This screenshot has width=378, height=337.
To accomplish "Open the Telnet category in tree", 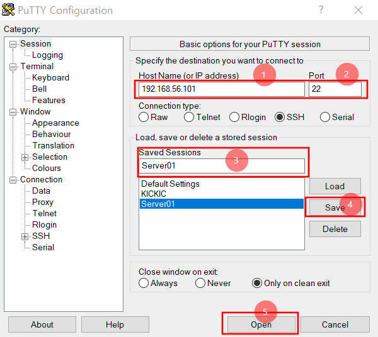I will [44, 213].
